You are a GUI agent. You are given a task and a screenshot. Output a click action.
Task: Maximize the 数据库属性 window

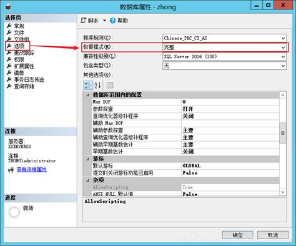(x=269, y=5)
